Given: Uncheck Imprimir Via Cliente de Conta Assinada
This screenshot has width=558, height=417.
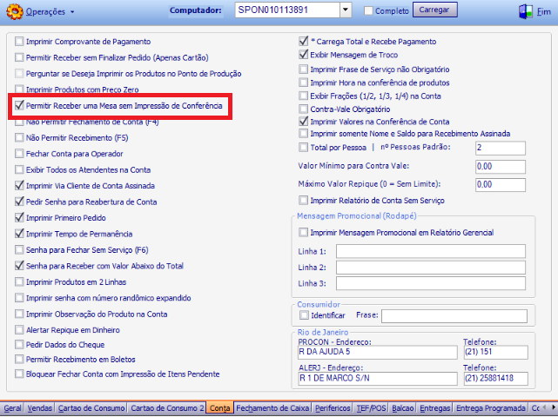Looking at the screenshot, I should [x=19, y=185].
